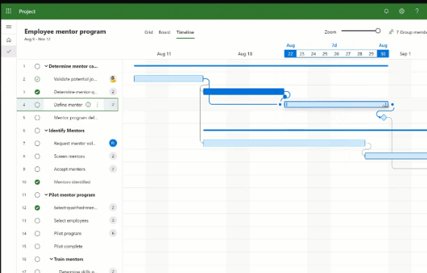Switch to Board view tab

click(165, 32)
